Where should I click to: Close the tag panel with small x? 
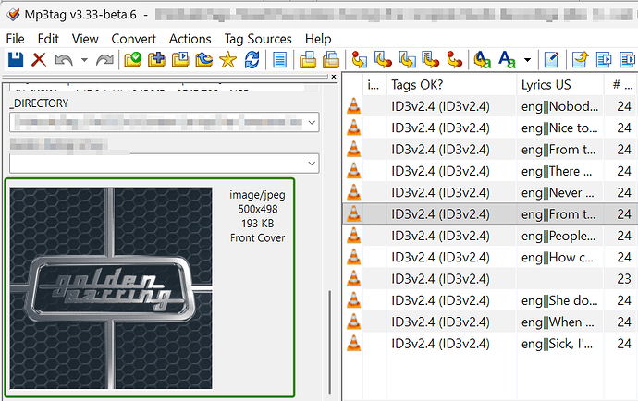coord(334,77)
